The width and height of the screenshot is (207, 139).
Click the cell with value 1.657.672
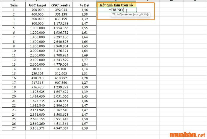tap(61, 92)
